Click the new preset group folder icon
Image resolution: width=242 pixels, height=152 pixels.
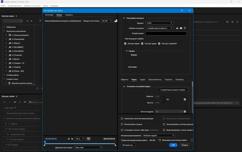coord(15,102)
